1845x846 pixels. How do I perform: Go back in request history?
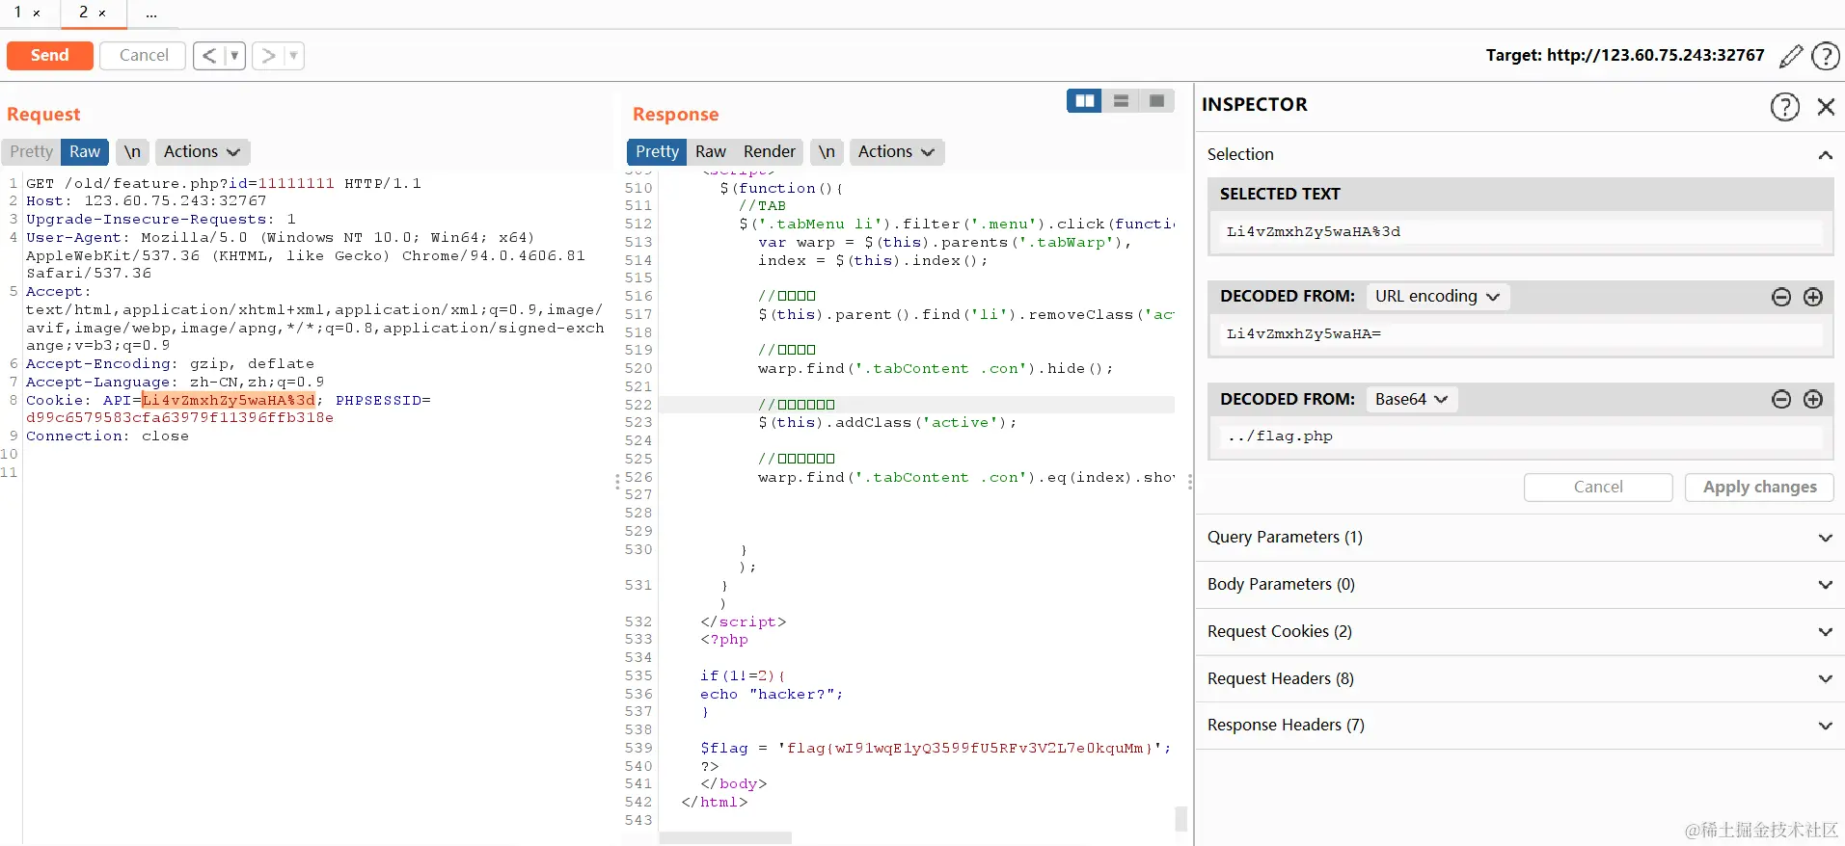(209, 56)
